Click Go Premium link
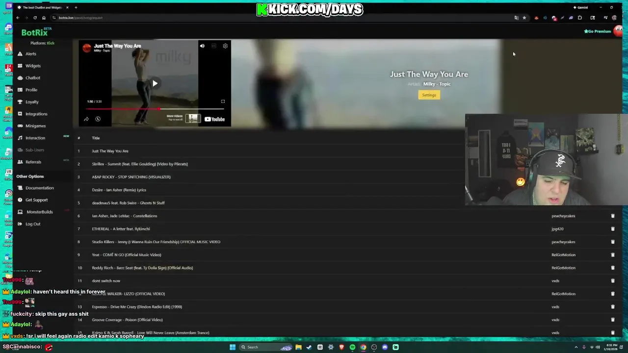Viewport: 628px width, 353px height. 597,31
